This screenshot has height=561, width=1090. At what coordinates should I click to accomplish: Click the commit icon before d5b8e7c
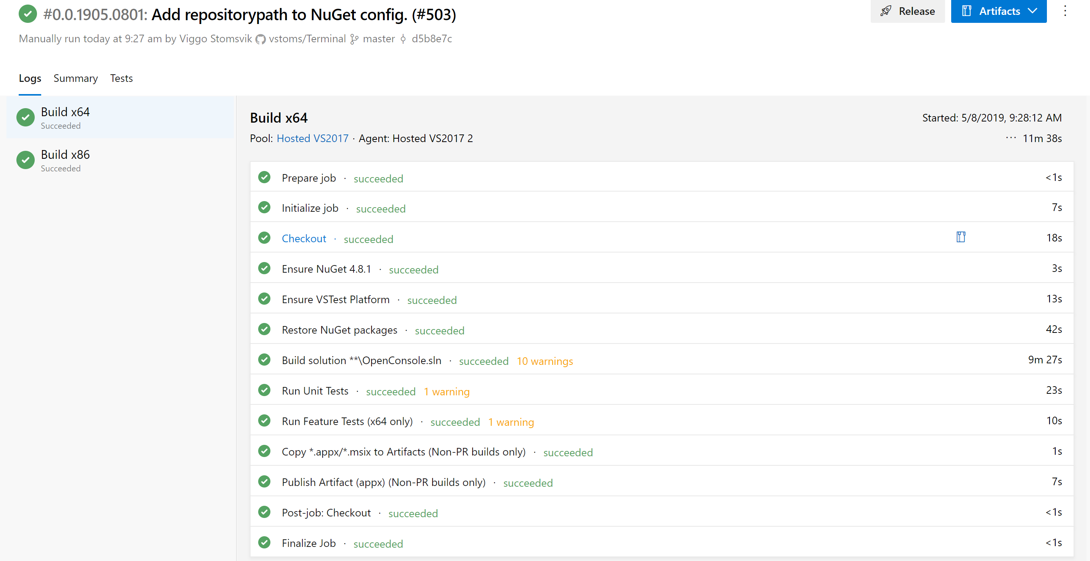point(403,39)
